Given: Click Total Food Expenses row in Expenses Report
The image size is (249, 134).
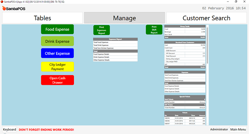Looking at the screenshot, I should coord(115,42).
